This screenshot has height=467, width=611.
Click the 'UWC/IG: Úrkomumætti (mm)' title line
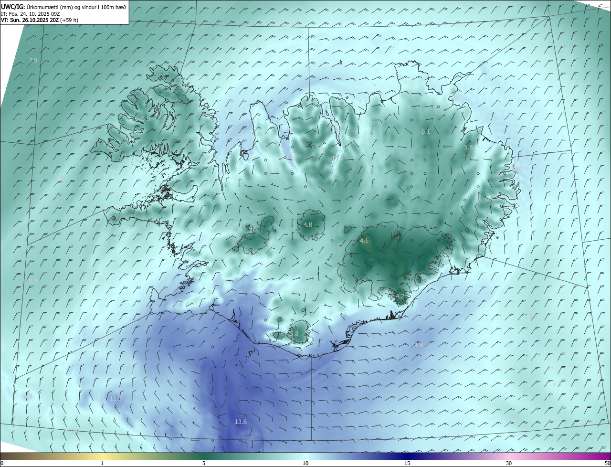63,7
